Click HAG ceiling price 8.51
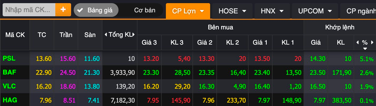The height and width of the screenshot is (106, 376). [x=70, y=100]
